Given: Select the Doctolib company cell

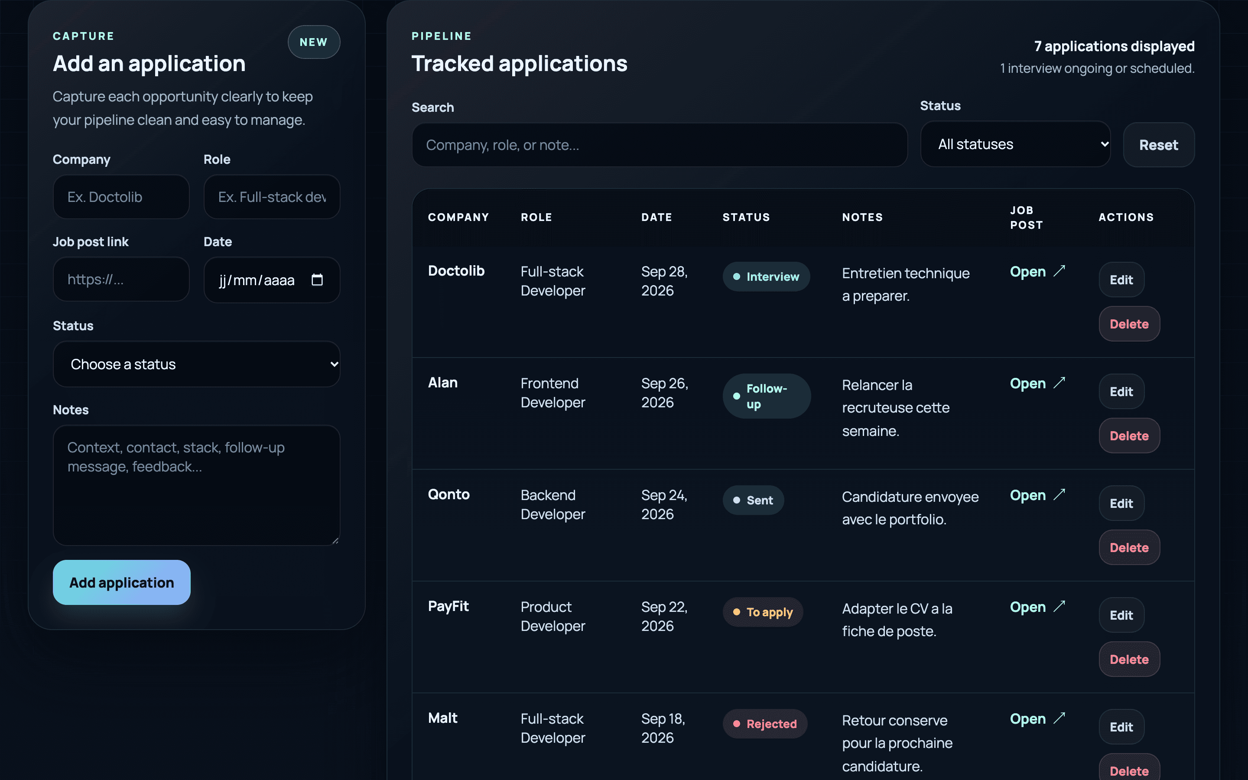Looking at the screenshot, I should 456,271.
